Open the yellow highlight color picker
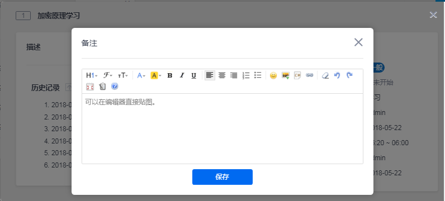This screenshot has width=445, height=201. (156, 75)
